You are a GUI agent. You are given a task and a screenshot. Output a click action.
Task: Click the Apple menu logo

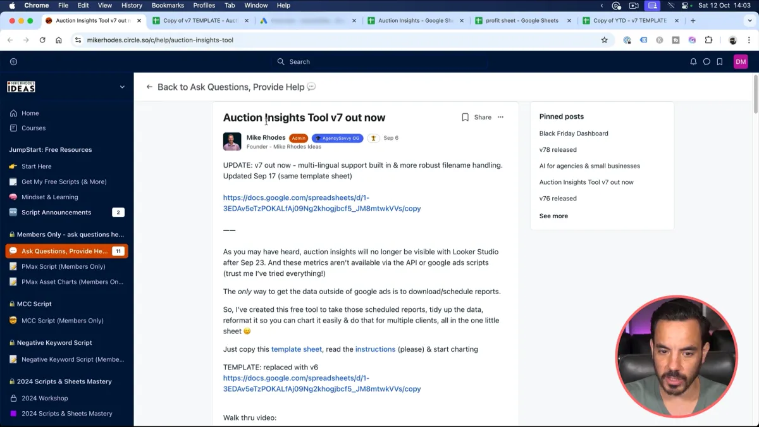click(x=11, y=5)
